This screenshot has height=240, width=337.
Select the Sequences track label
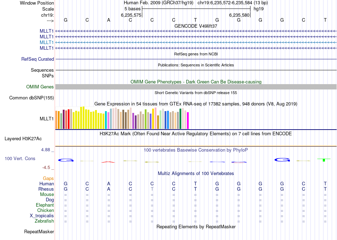pyautogui.click(x=42, y=70)
